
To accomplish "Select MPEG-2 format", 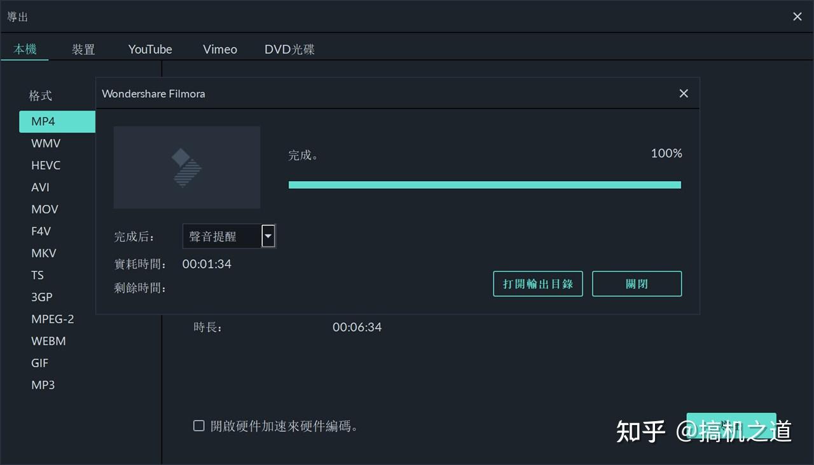I will (x=53, y=319).
